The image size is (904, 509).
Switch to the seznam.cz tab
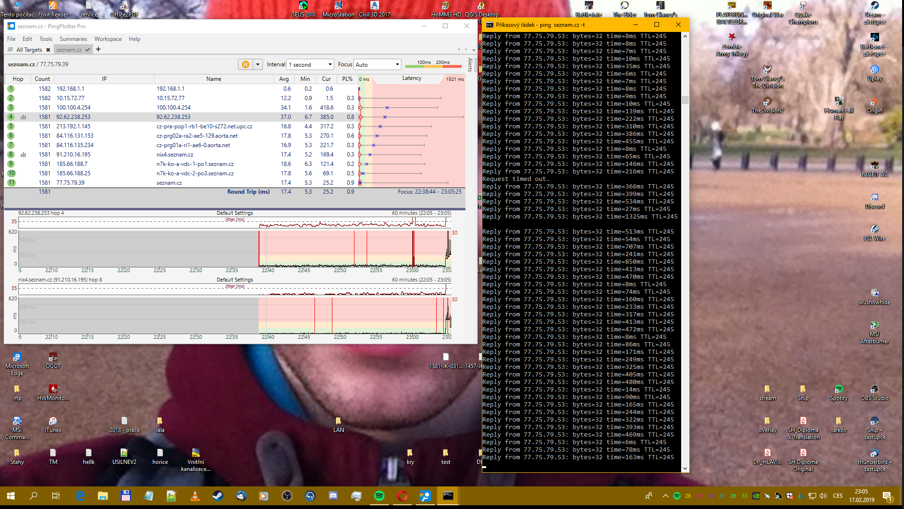coord(69,50)
